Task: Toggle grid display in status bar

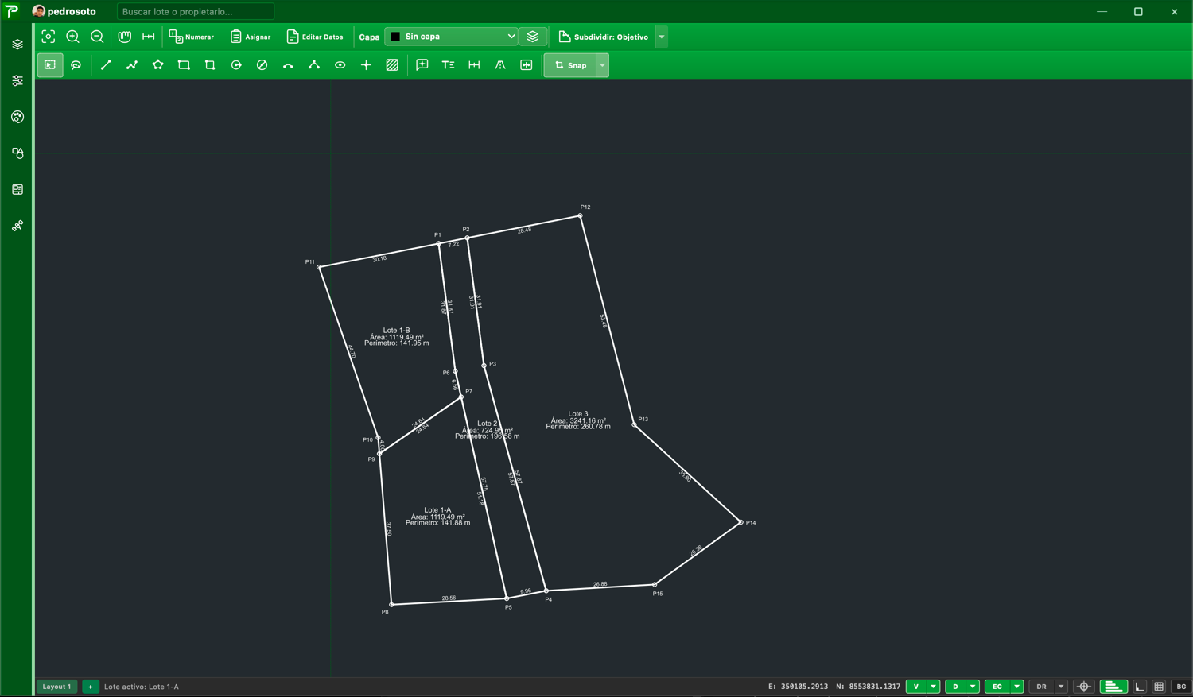Action: pyautogui.click(x=1159, y=687)
